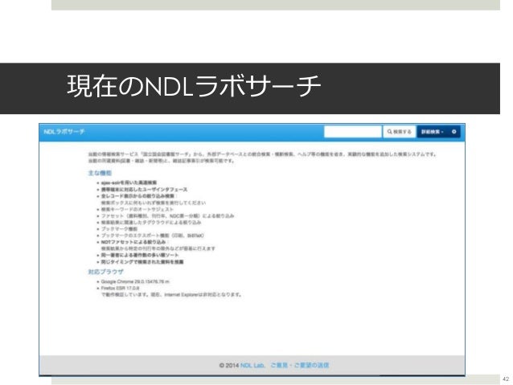
Task: Click the Google Chrome version line
Action: (x=135, y=281)
